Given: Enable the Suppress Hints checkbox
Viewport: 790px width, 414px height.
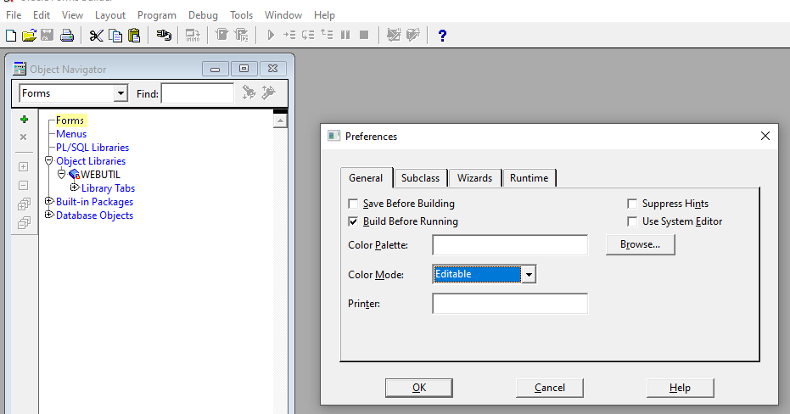Looking at the screenshot, I should point(632,204).
